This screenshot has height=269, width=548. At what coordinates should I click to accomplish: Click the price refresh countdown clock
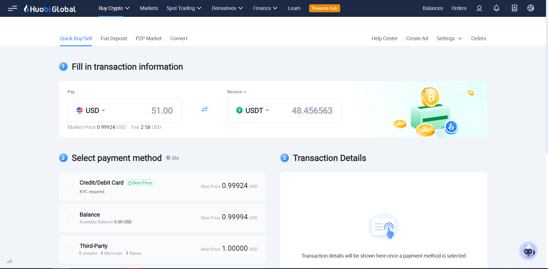172,158
